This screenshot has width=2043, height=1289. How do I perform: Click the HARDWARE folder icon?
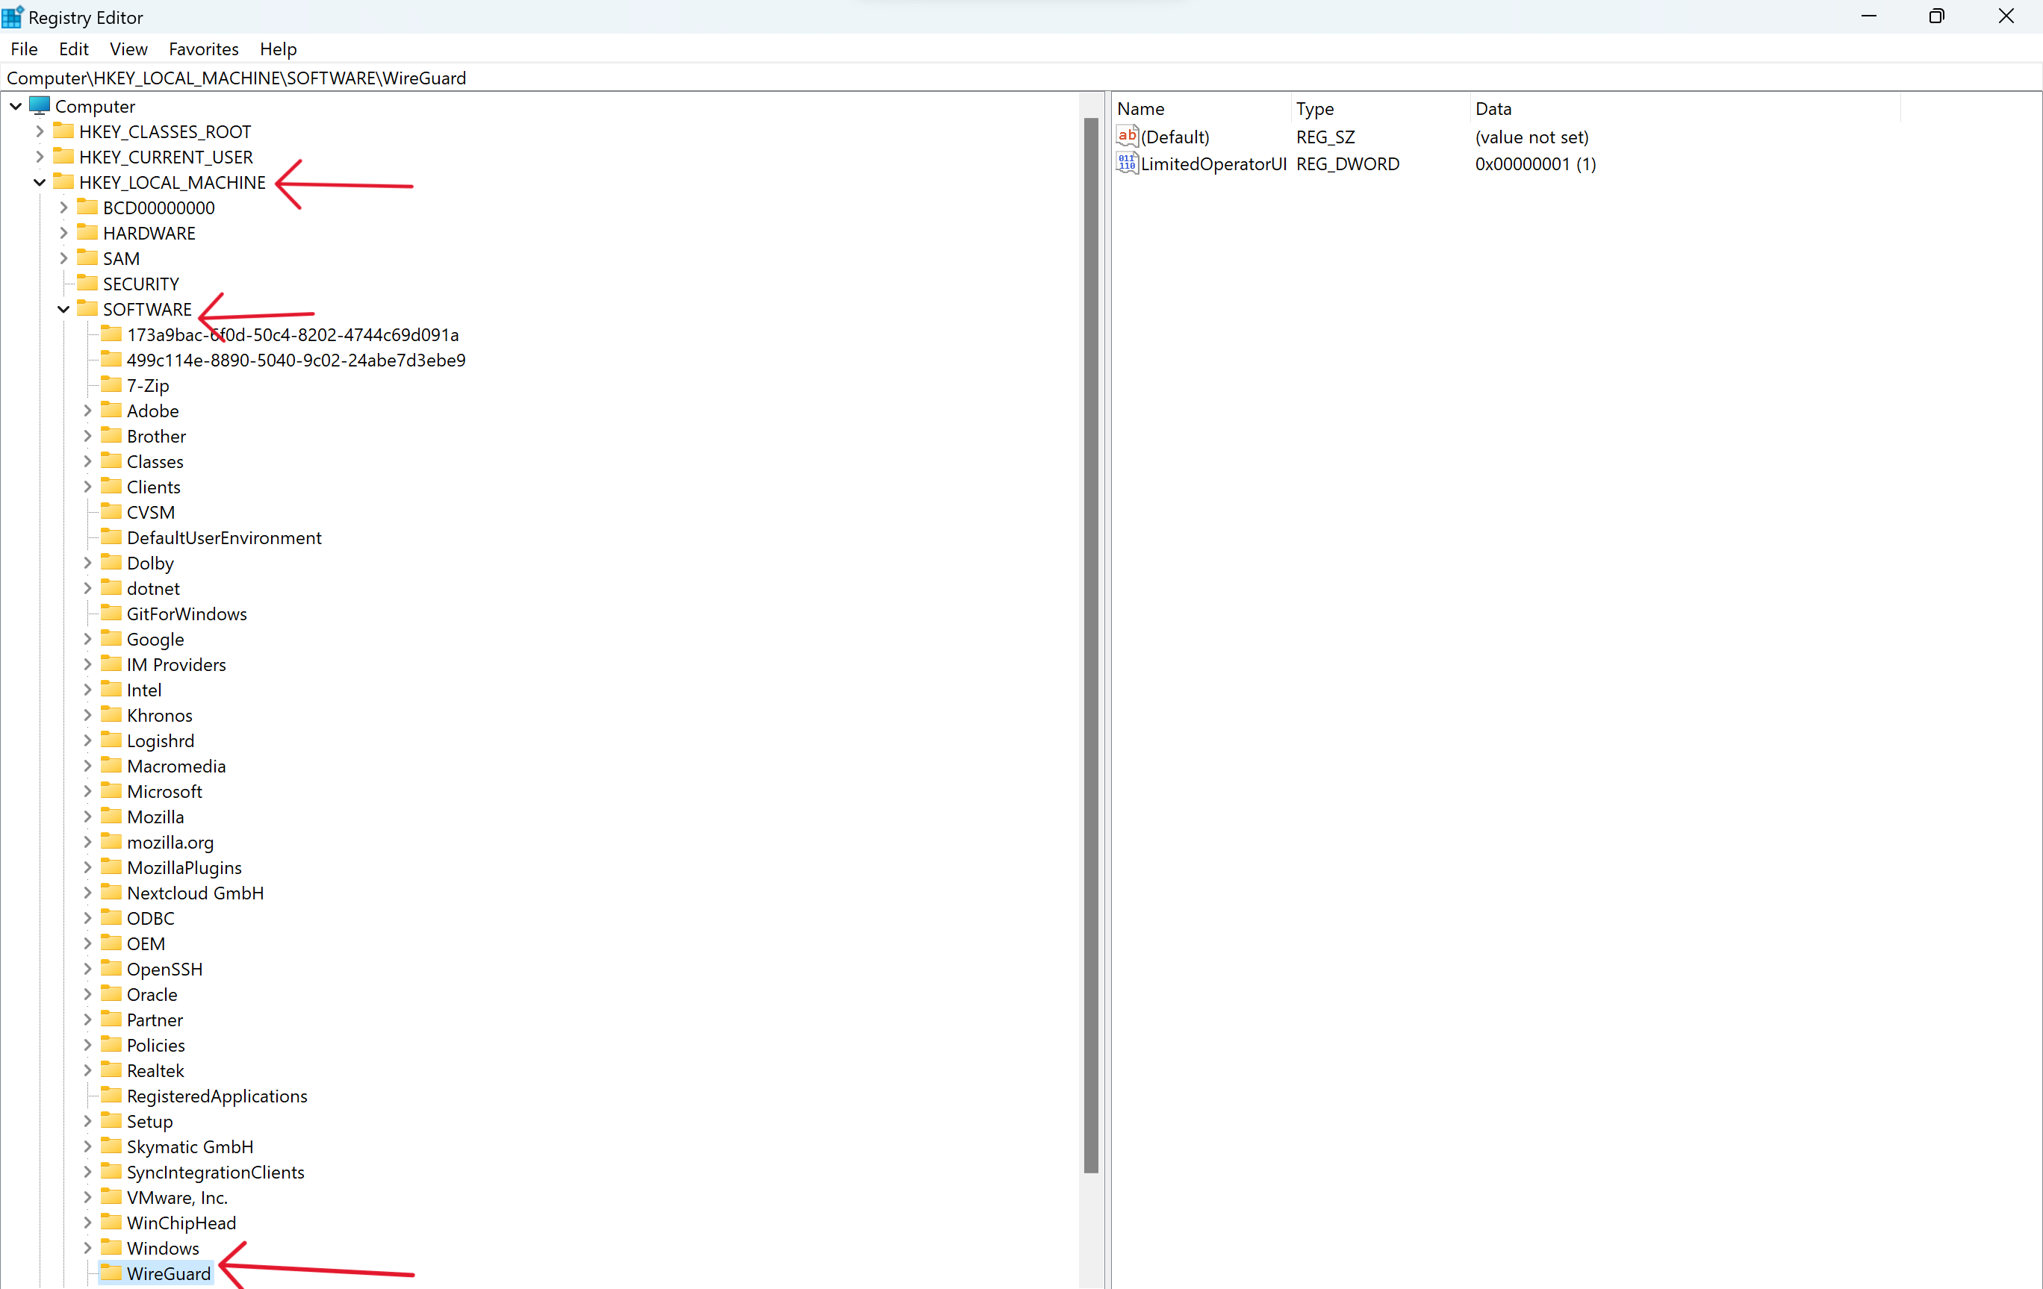pos(87,233)
